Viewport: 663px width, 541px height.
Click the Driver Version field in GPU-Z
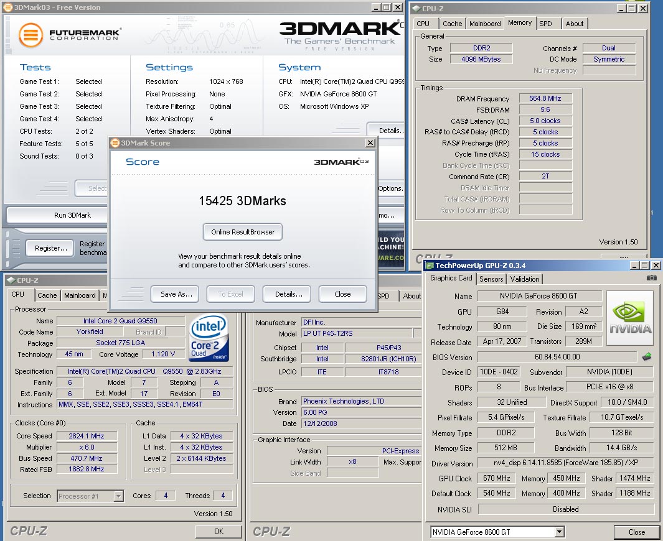coord(566,463)
